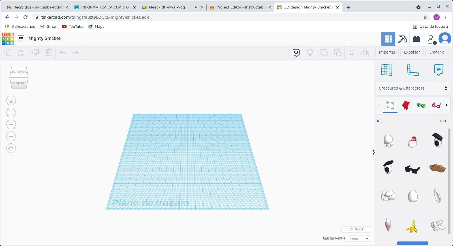Pick the white open hand shape
This screenshot has width=453, height=246.
[438, 226]
